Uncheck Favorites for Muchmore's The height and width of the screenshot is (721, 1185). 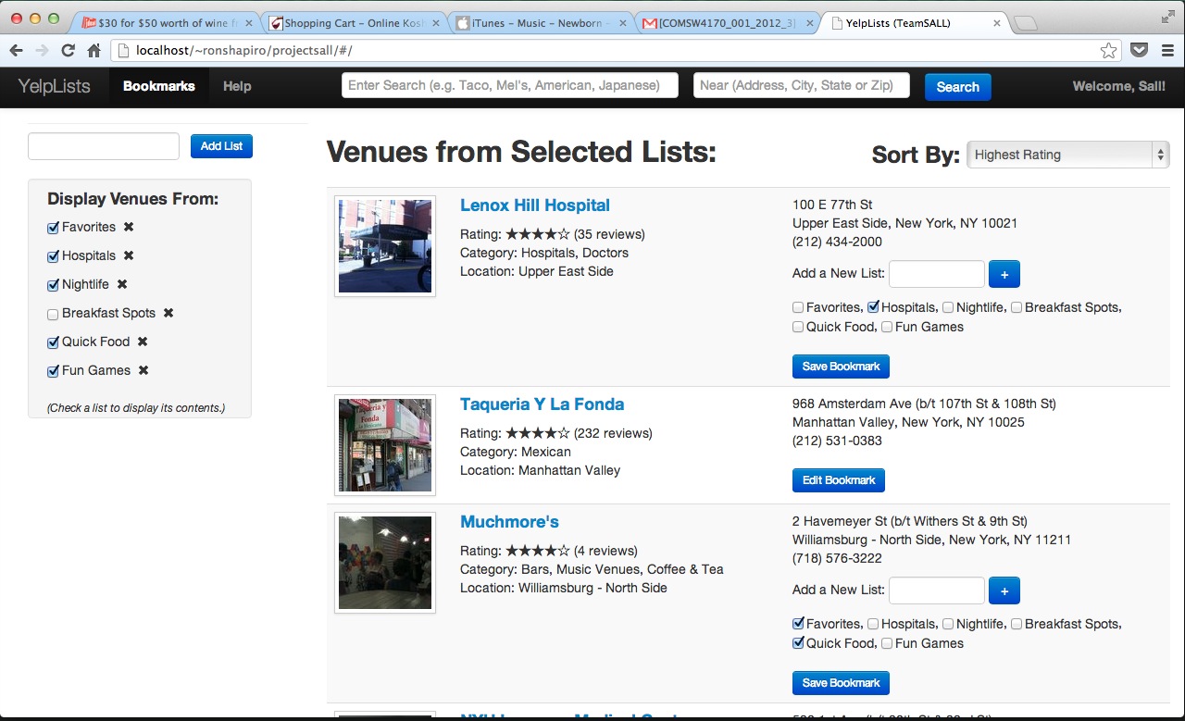click(798, 624)
